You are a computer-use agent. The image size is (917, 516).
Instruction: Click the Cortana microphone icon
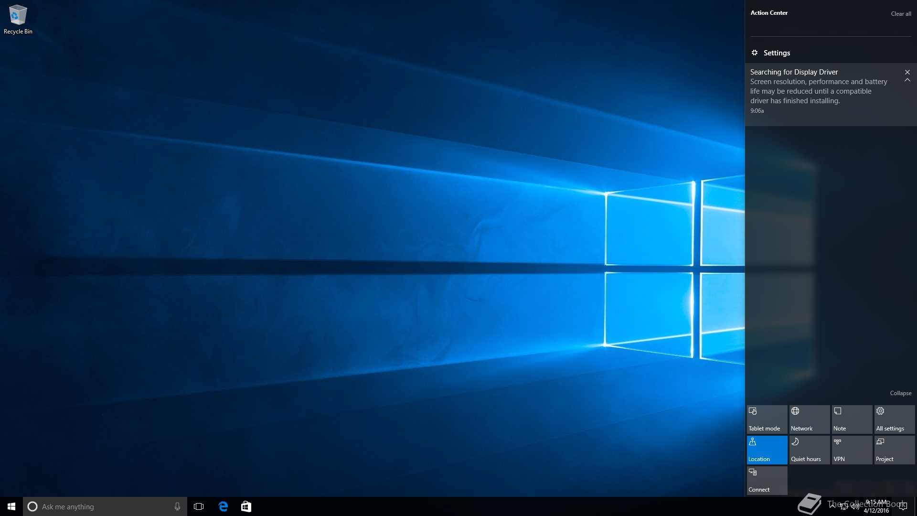point(177,506)
